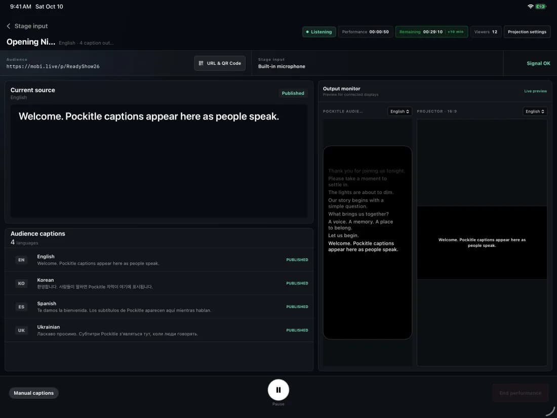Open Manual captions
557x418 pixels.
coord(34,393)
